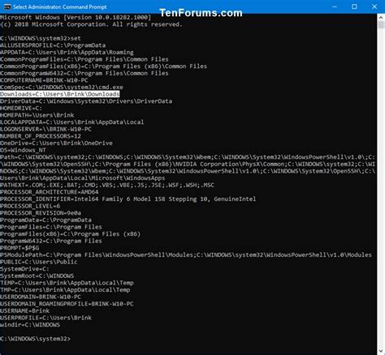Open the Command Prompt system menu icon

pyautogui.click(x=7, y=6)
